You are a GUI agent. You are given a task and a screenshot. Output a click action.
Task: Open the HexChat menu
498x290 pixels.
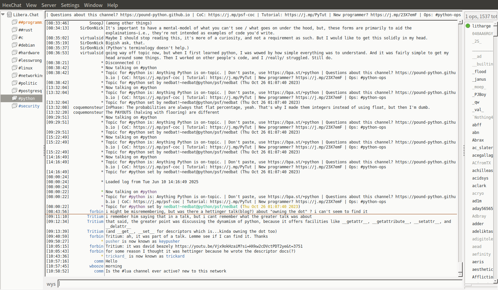[12, 5]
